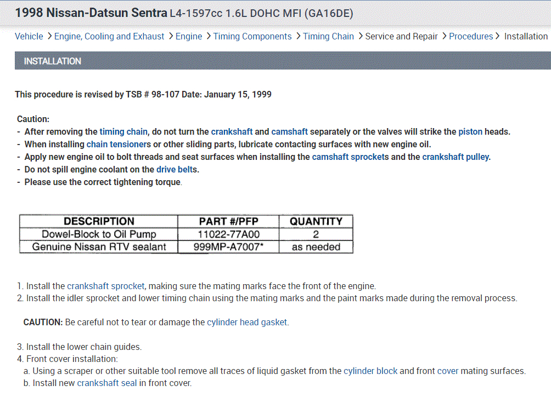Open the crankshaft seal link in step 4b
Viewport: 551px width, 397px height.
click(107, 383)
